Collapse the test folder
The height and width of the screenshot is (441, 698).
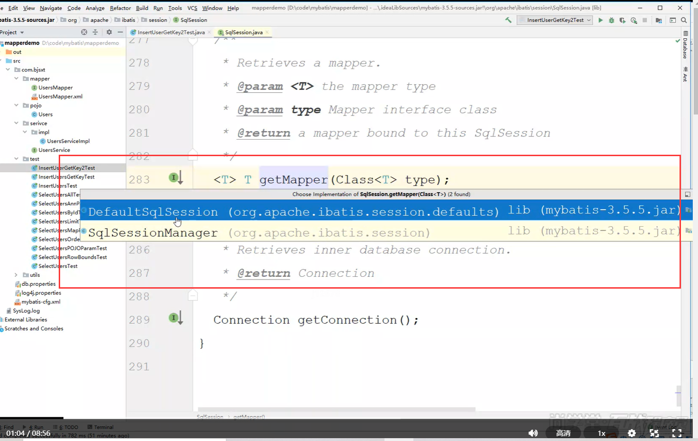17,159
